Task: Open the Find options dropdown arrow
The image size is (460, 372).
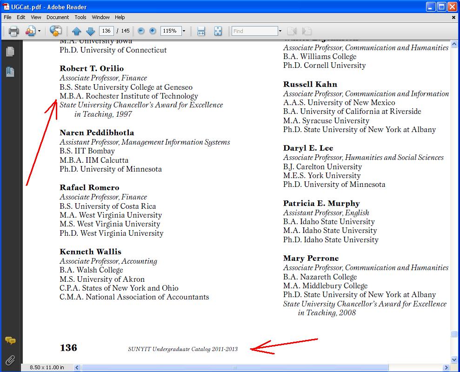Action: pyautogui.click(x=280, y=31)
